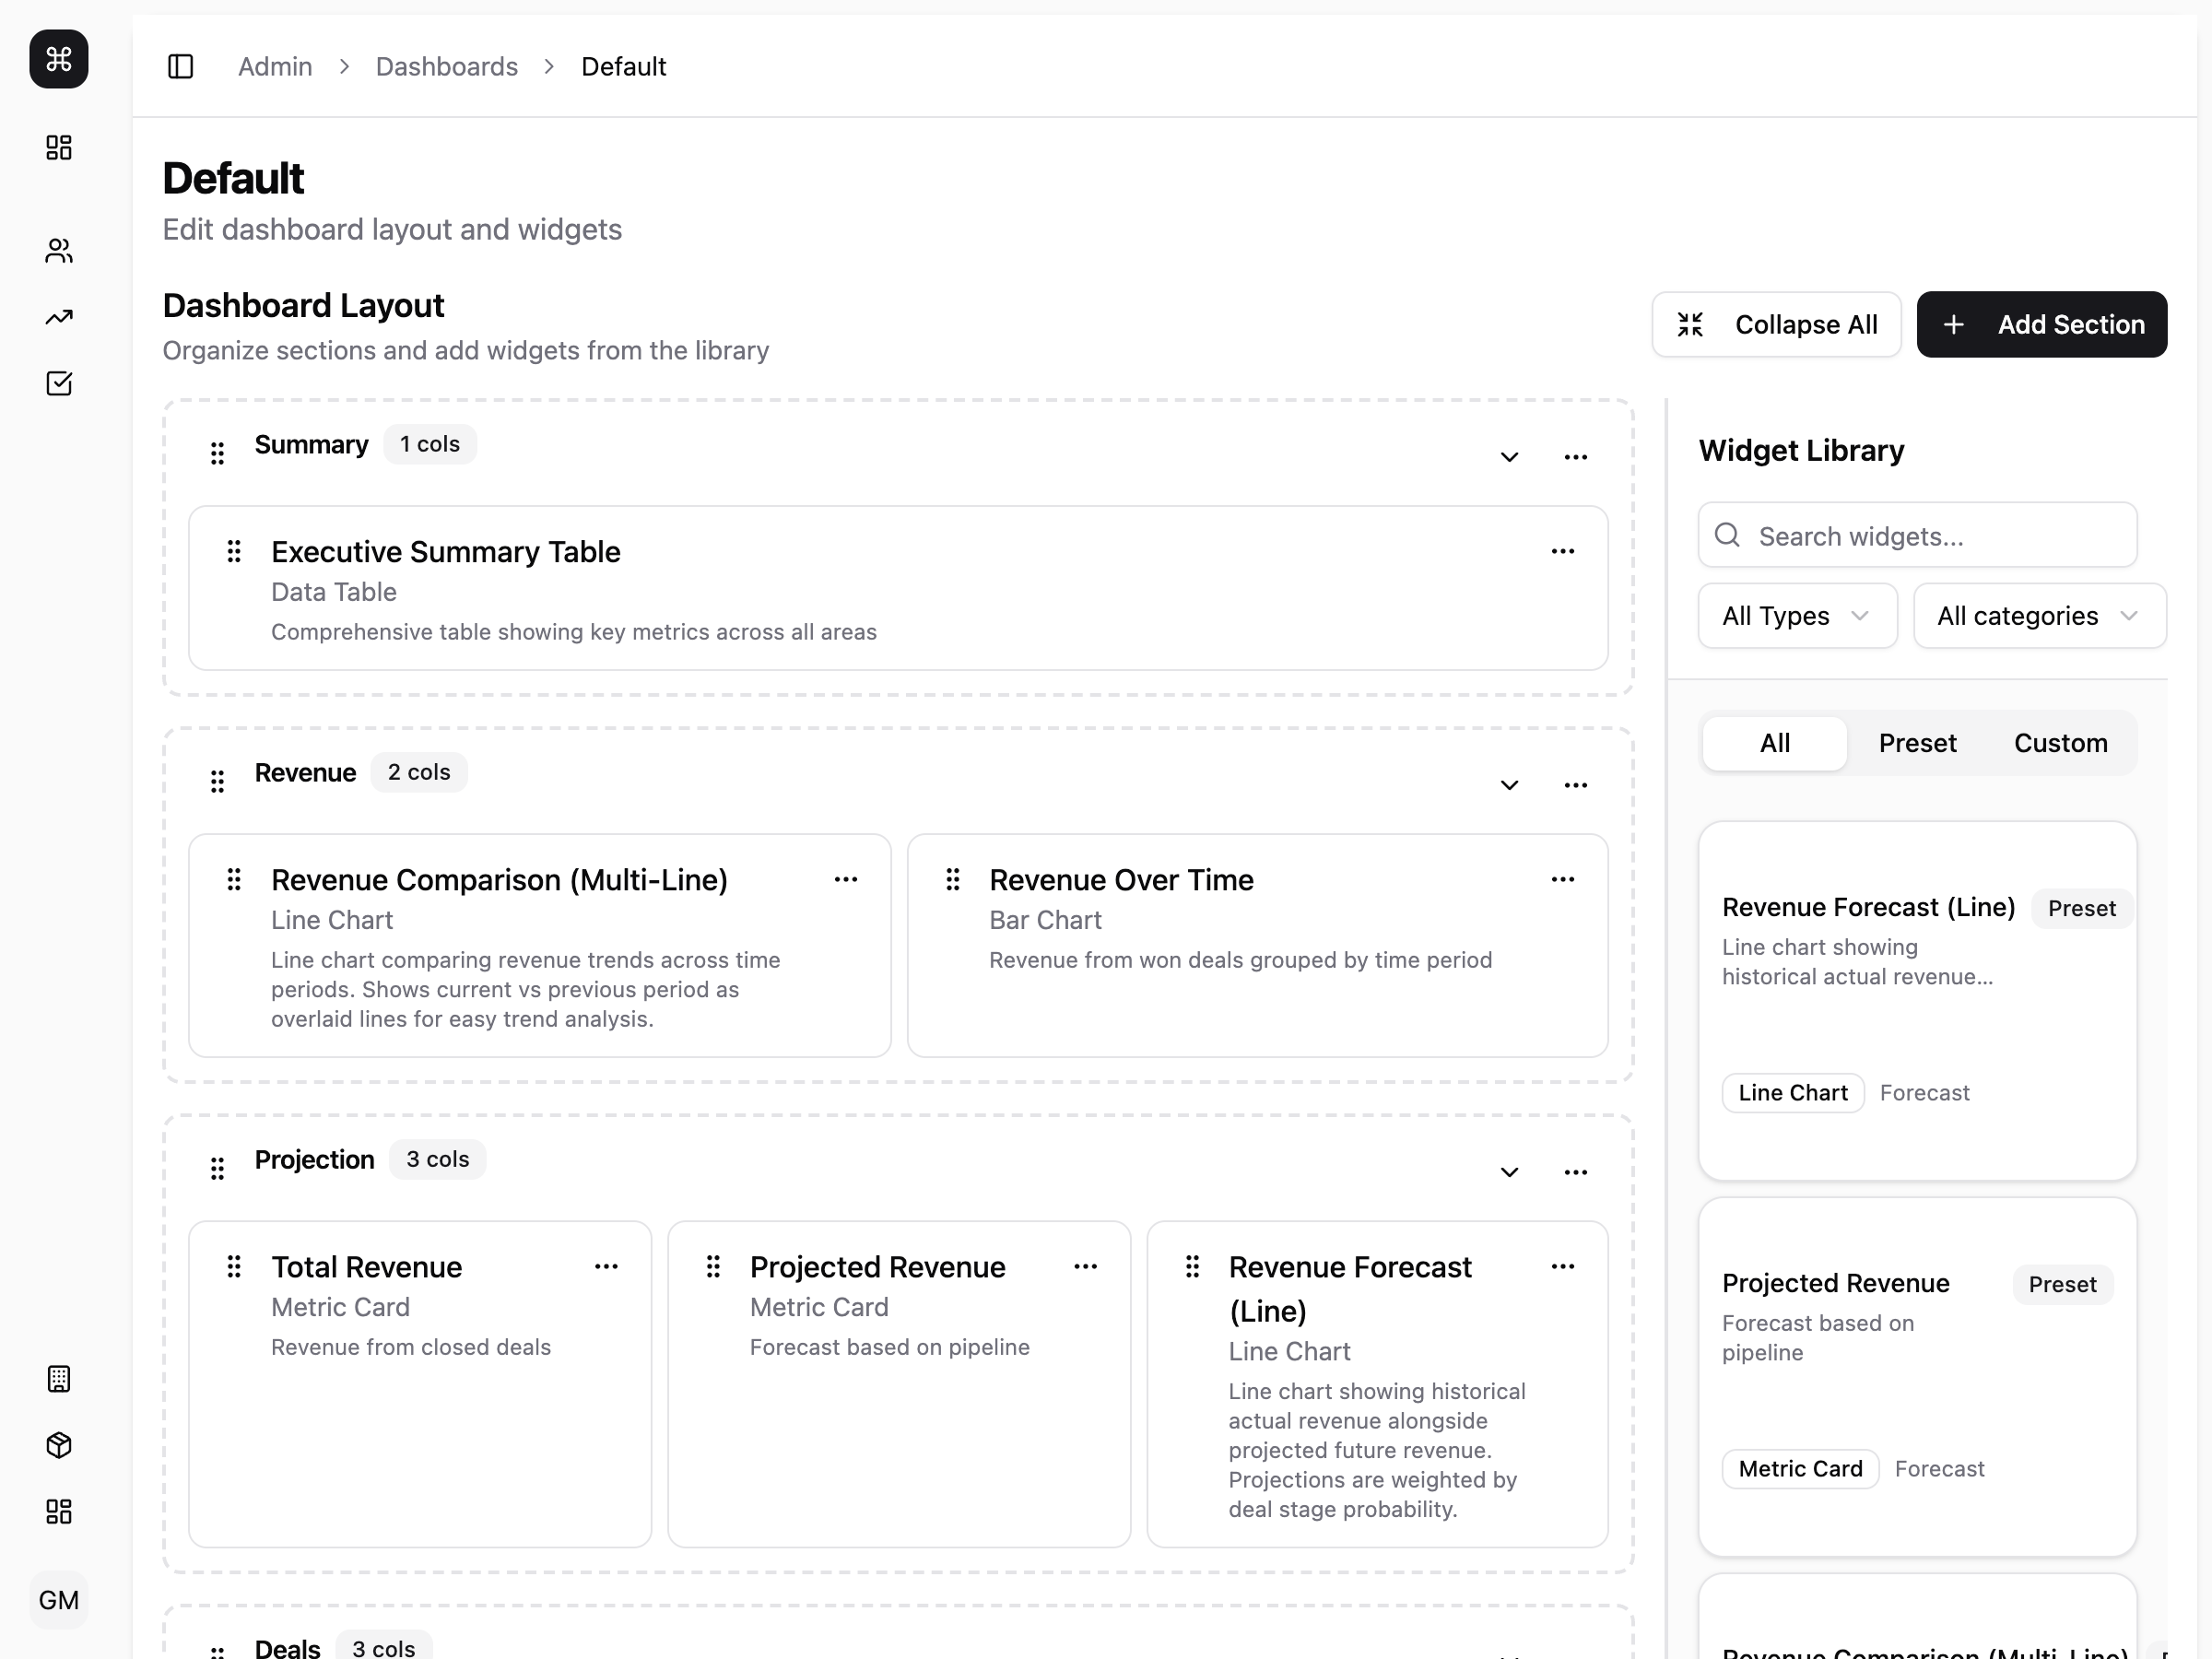2212x1659 pixels.
Task: Collapse the Summary section chevron
Action: point(1510,457)
